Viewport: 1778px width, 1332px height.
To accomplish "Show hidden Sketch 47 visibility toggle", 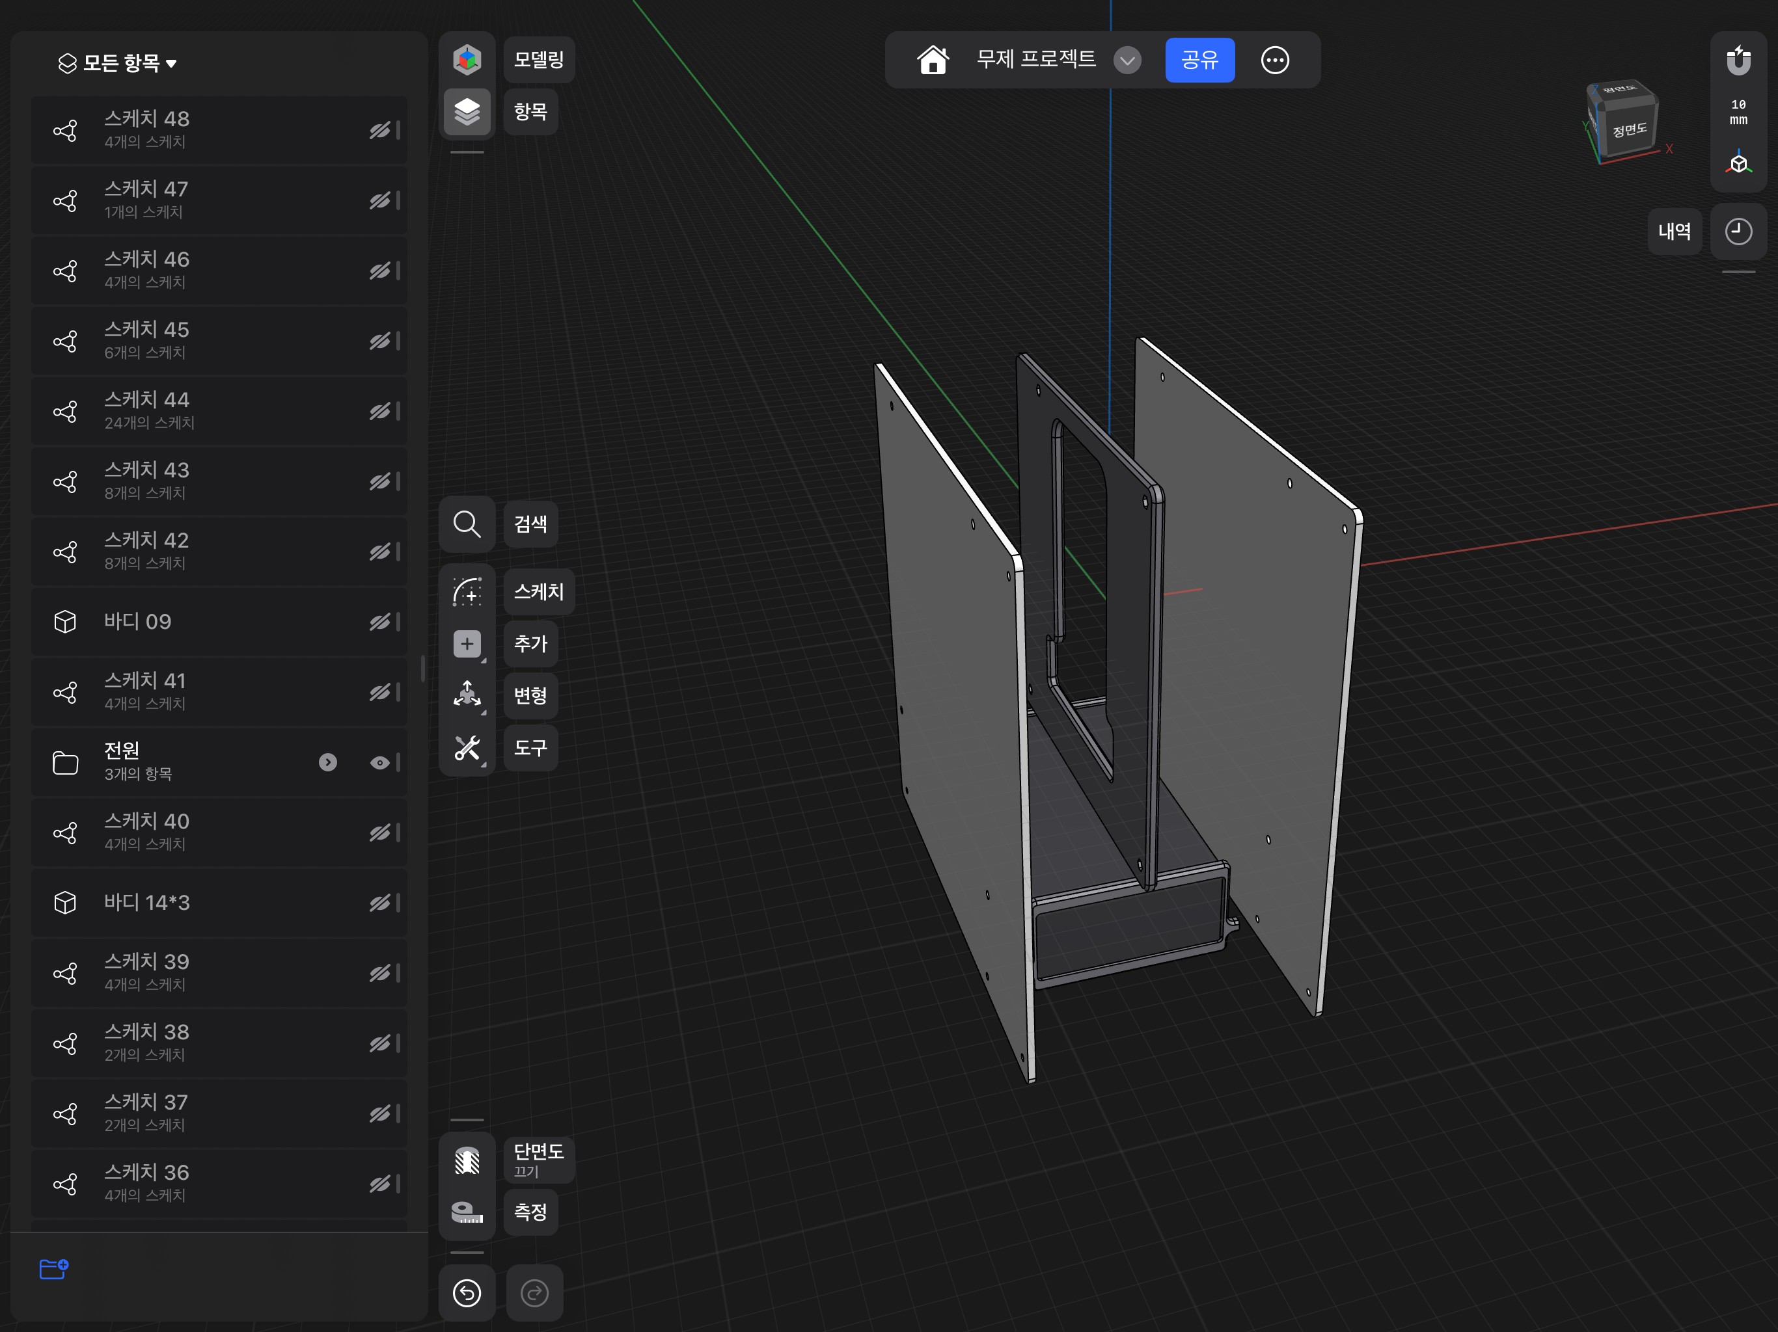I will pyautogui.click(x=380, y=200).
